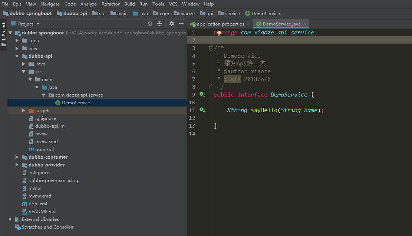Click the gutter implementation icon on line 11
The width and height of the screenshot is (412, 236).
[x=202, y=110]
